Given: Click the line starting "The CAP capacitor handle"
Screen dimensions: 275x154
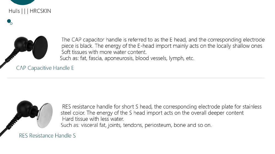Looking at the screenshot, I should tap(163, 40).
